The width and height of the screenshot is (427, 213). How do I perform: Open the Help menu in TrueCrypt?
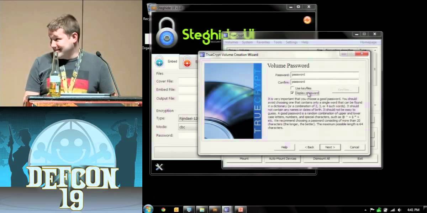pyautogui.click(x=305, y=42)
